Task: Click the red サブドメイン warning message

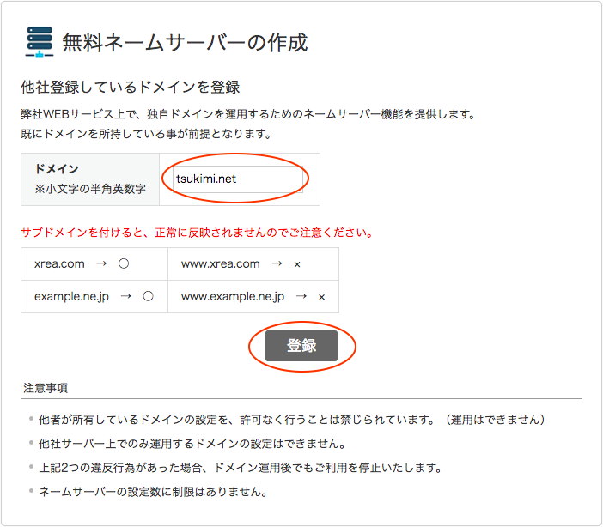Action: 197,233
